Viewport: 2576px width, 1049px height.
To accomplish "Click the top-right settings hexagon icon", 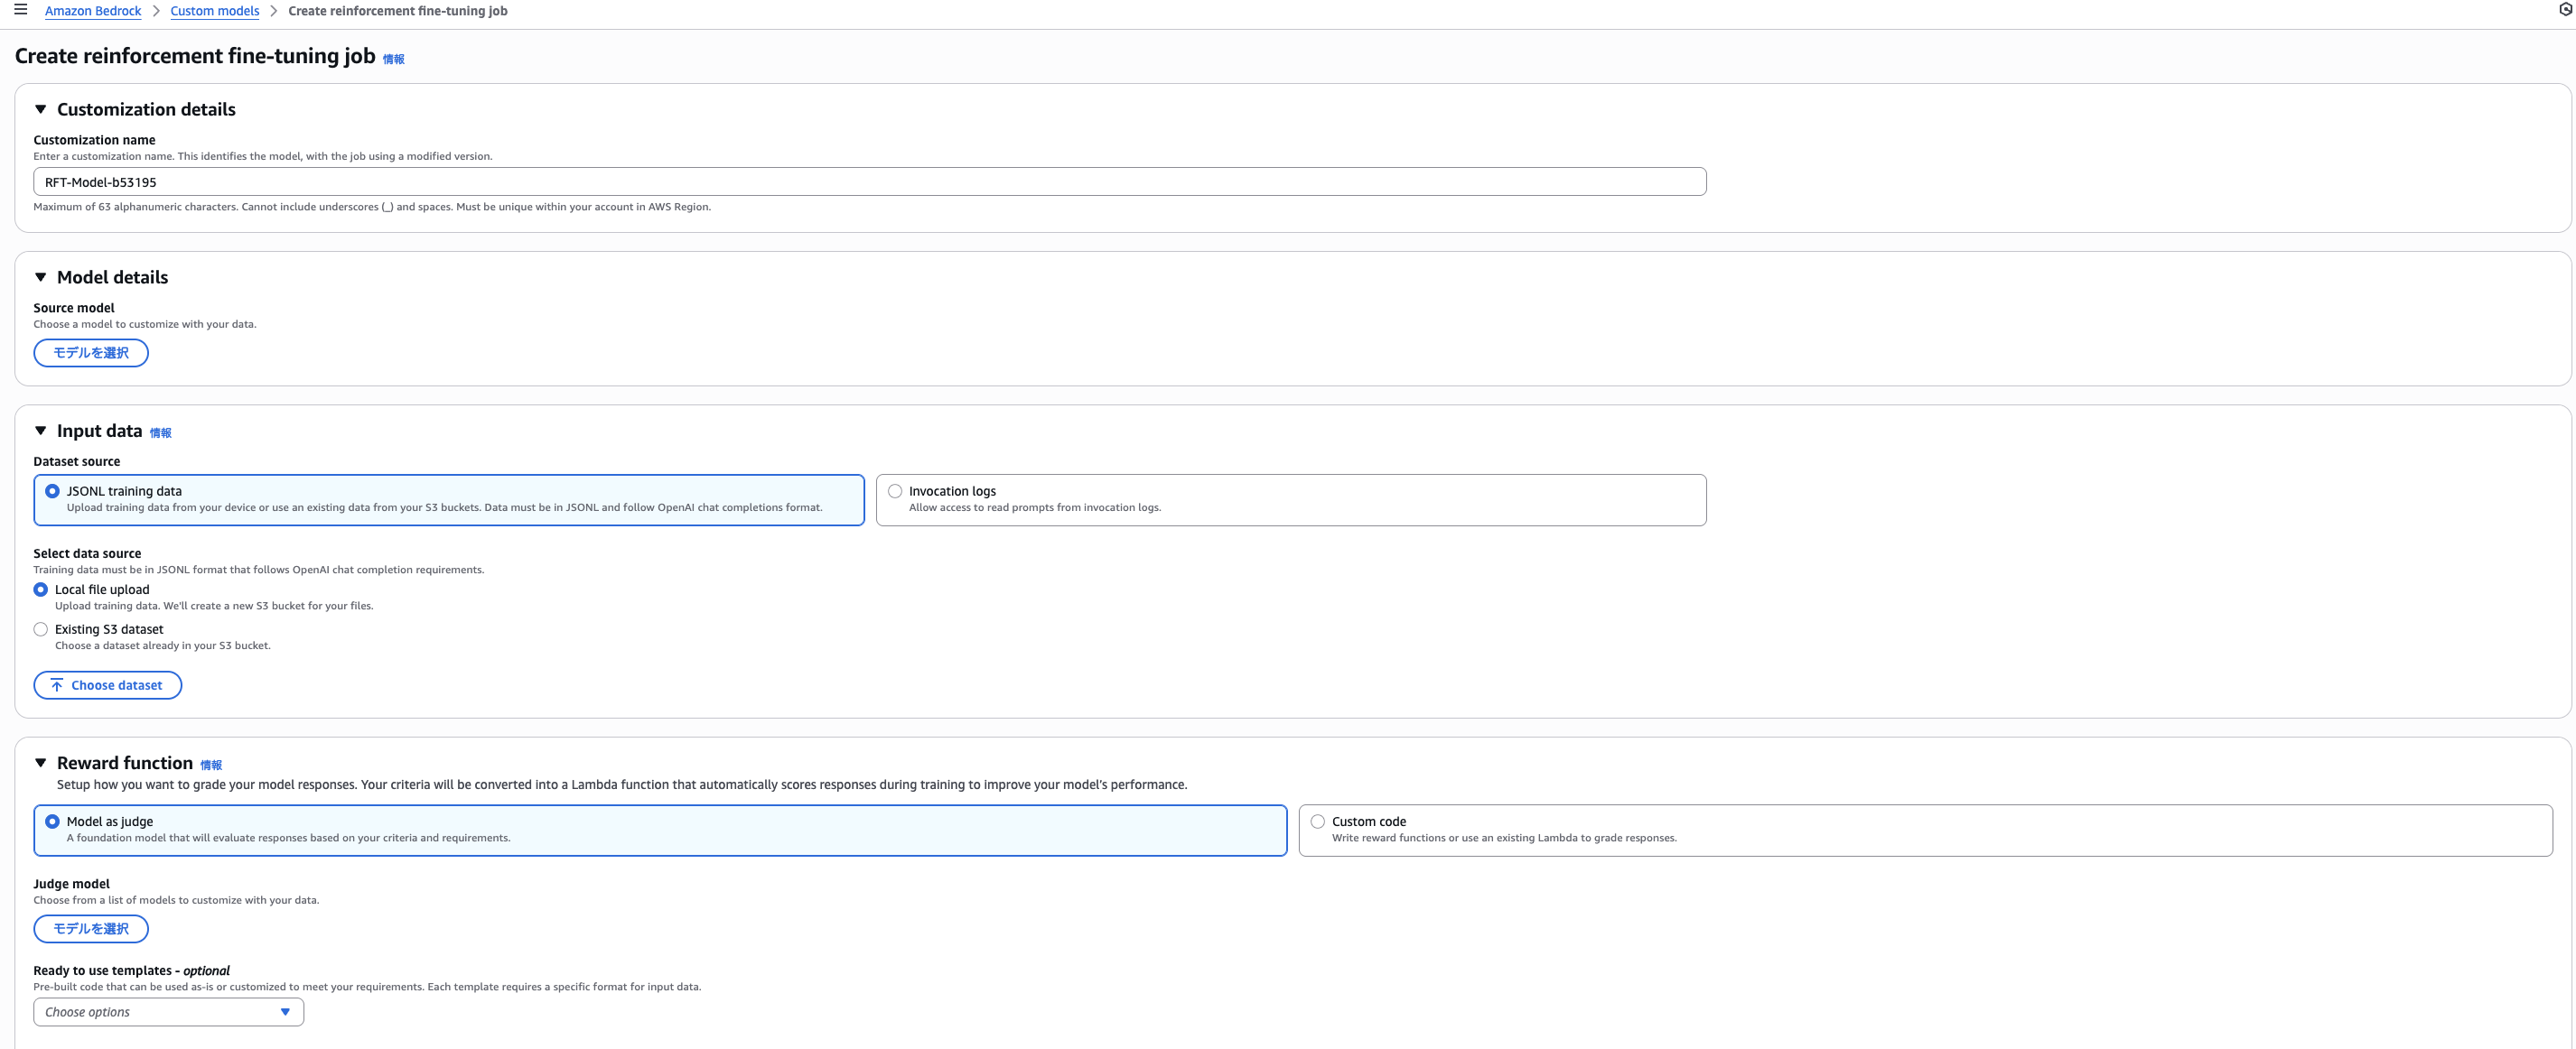I will tap(2565, 10).
